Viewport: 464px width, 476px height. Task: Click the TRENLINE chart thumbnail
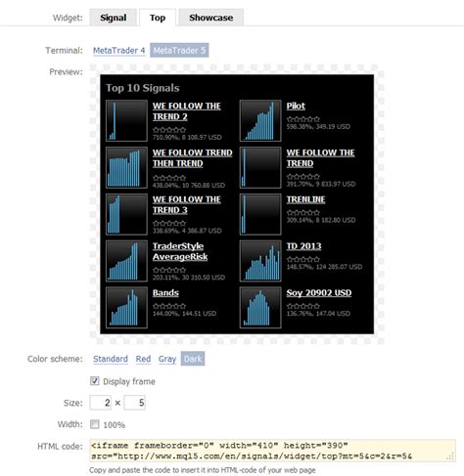click(x=260, y=214)
